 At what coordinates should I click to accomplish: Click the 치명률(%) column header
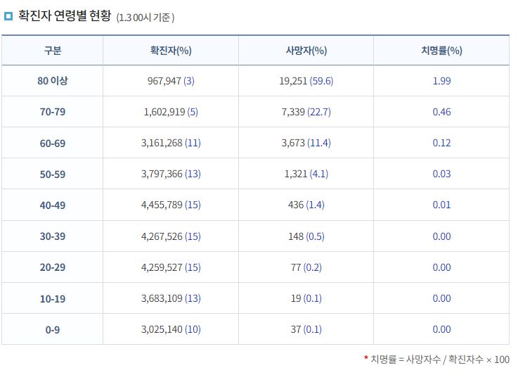click(x=441, y=50)
